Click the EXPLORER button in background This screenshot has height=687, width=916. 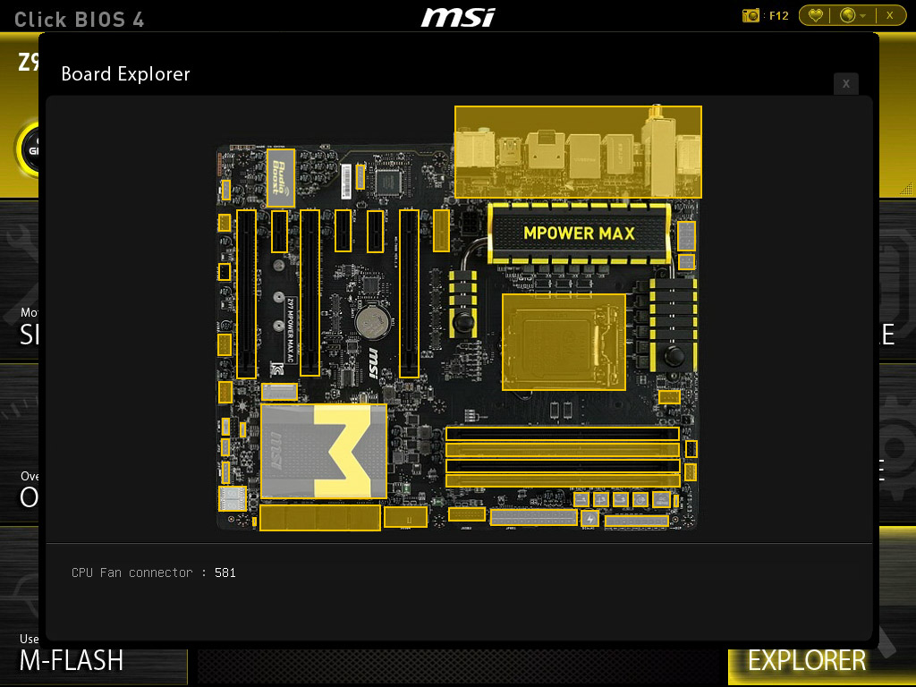(807, 660)
